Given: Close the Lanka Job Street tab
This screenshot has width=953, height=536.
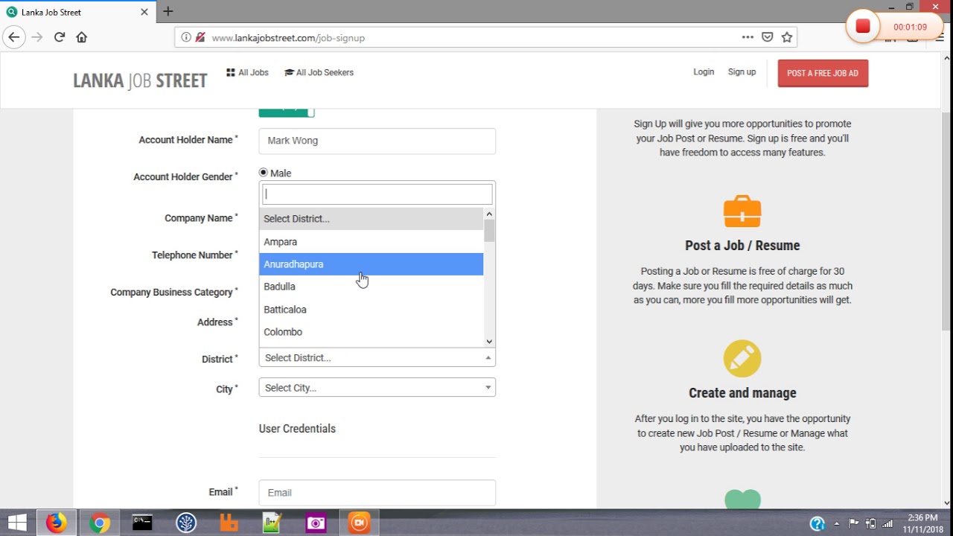Looking at the screenshot, I should tap(145, 12).
